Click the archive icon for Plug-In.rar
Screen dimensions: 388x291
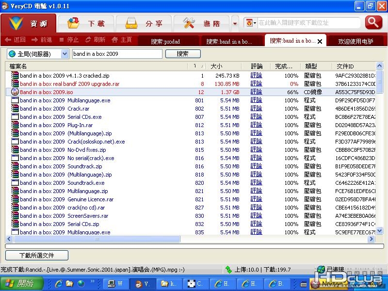click(15, 125)
